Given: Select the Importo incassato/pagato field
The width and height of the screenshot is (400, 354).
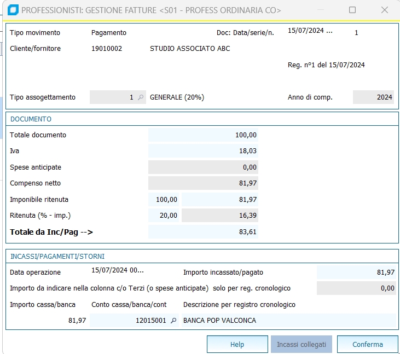Looking at the screenshot, I should click(356, 272).
